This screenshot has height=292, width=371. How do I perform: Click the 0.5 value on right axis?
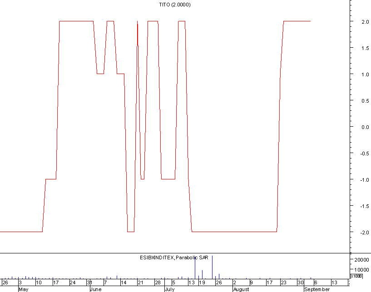point(365,101)
